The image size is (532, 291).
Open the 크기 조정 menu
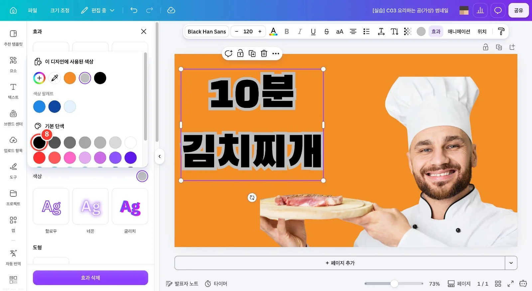point(60,10)
